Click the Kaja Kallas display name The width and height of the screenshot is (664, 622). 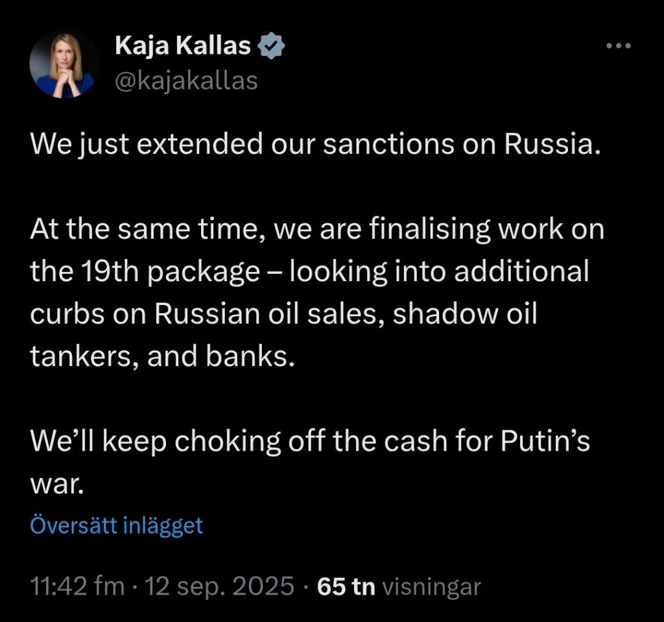pos(183,45)
